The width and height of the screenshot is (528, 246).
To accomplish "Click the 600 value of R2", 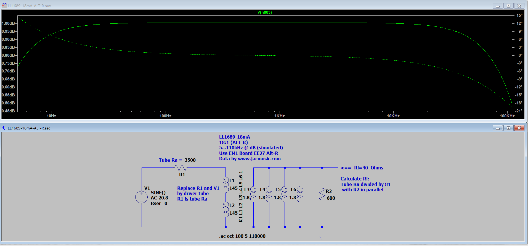I will click(331, 198).
